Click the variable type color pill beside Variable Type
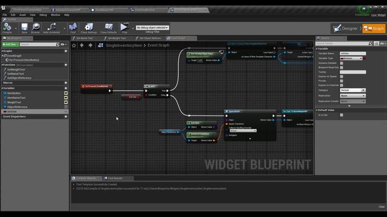Viewport: 387px width, 217px height. point(365,58)
